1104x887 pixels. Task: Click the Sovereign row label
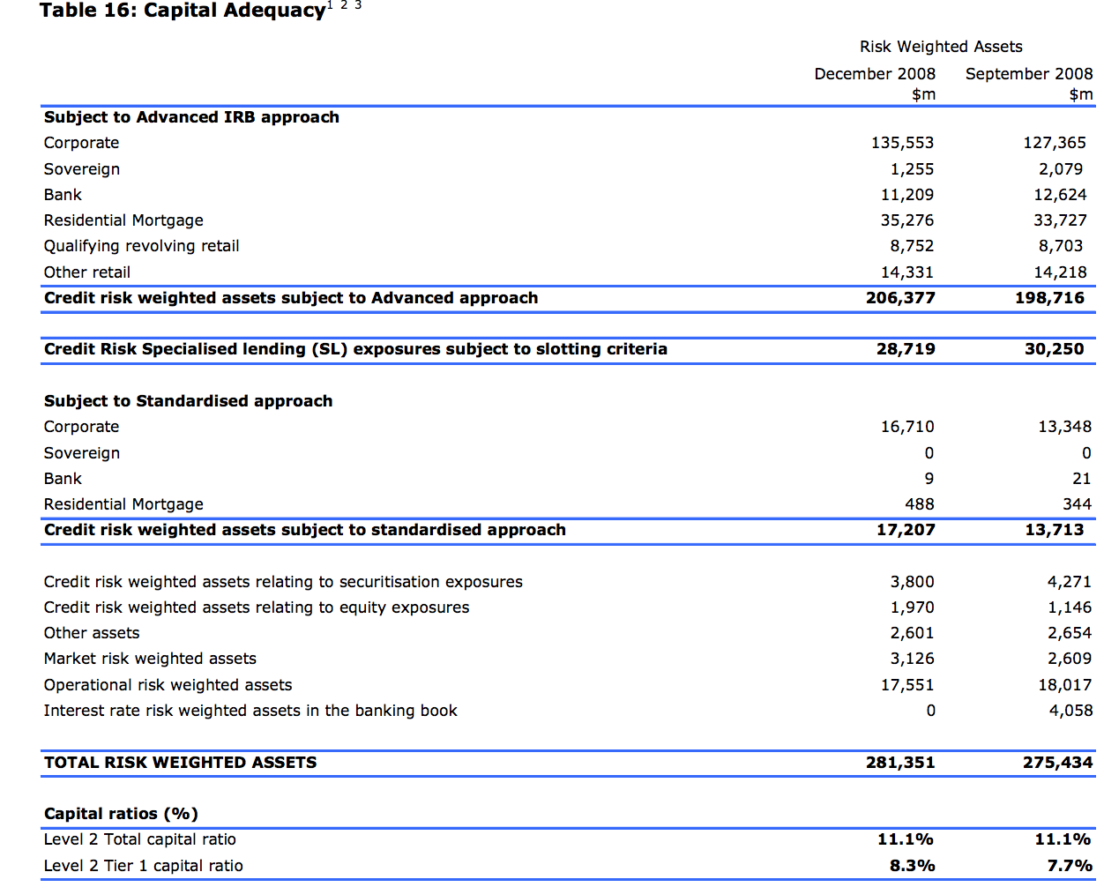[81, 168]
